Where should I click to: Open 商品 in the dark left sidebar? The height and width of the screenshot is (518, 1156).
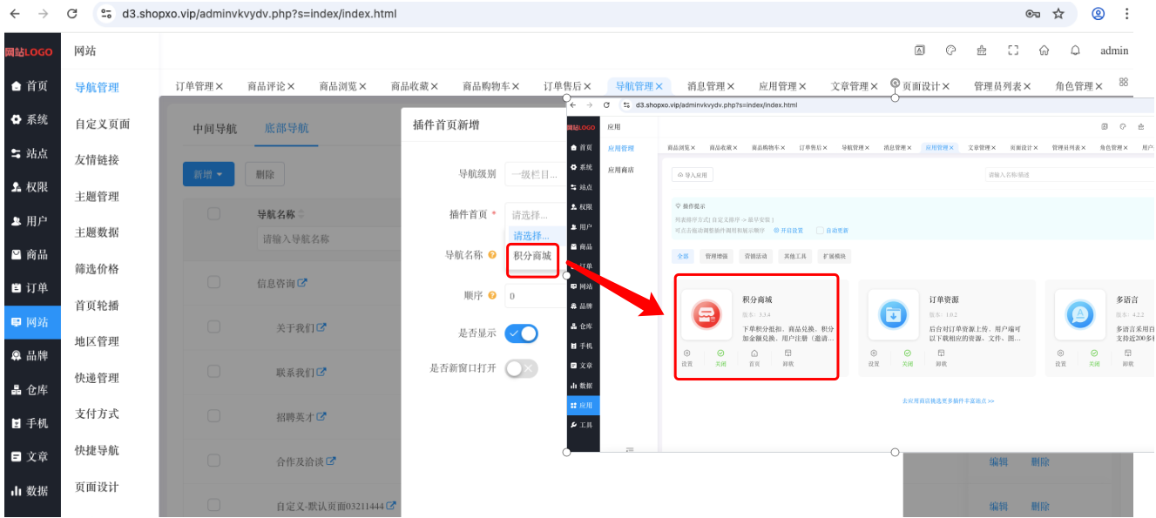[x=30, y=254]
